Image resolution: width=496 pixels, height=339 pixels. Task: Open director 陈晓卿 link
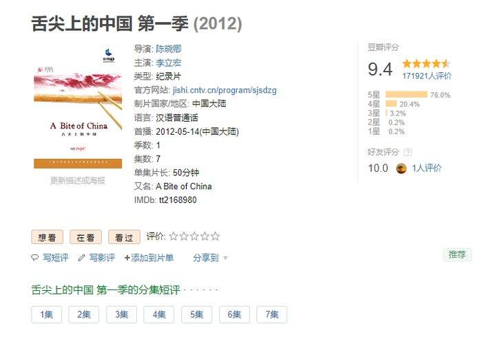pyautogui.click(x=168, y=49)
